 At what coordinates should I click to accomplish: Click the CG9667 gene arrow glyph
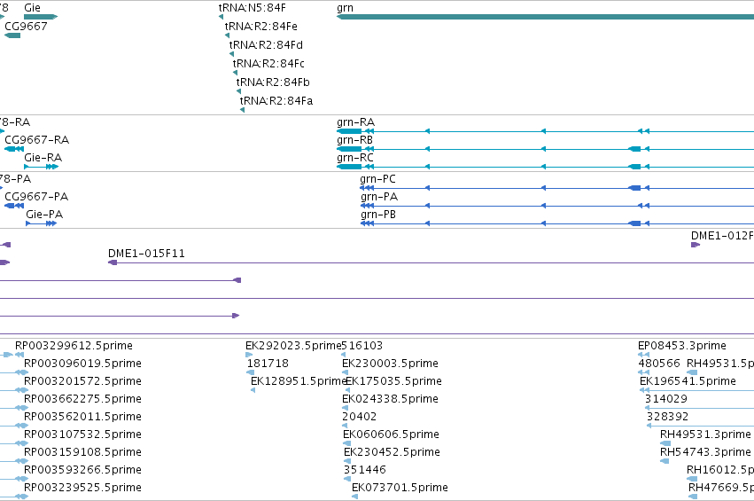pyautogui.click(x=12, y=35)
